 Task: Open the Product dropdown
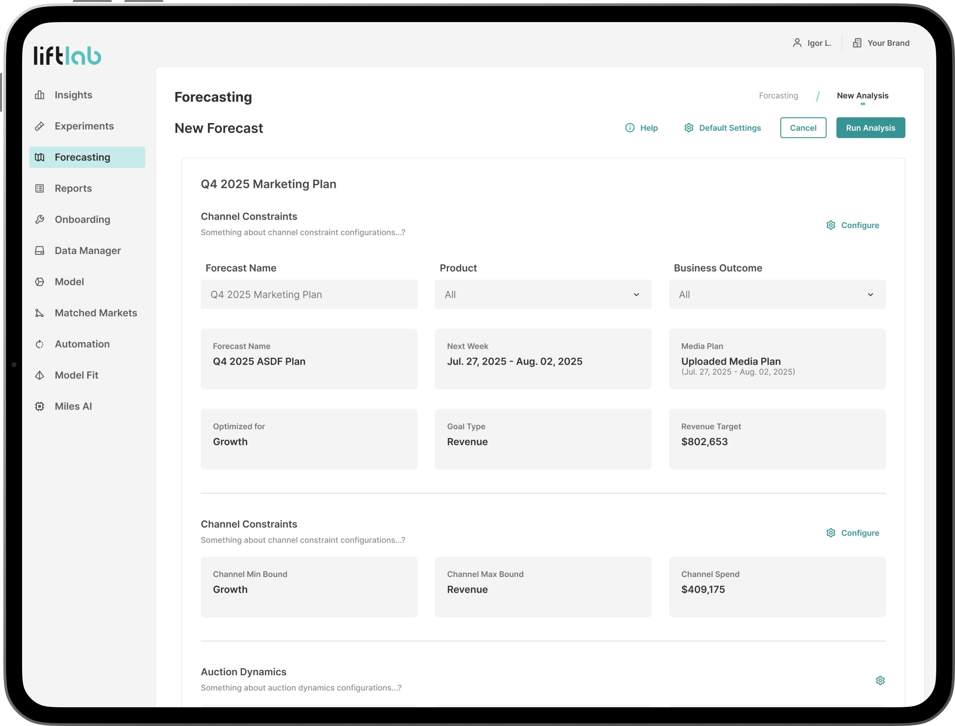(x=543, y=294)
